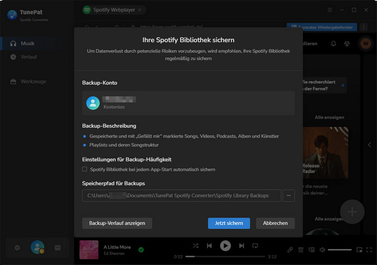Screen dimensions: 377x265
Task: Click the headphones icon beside Musik
Action: coord(13,44)
